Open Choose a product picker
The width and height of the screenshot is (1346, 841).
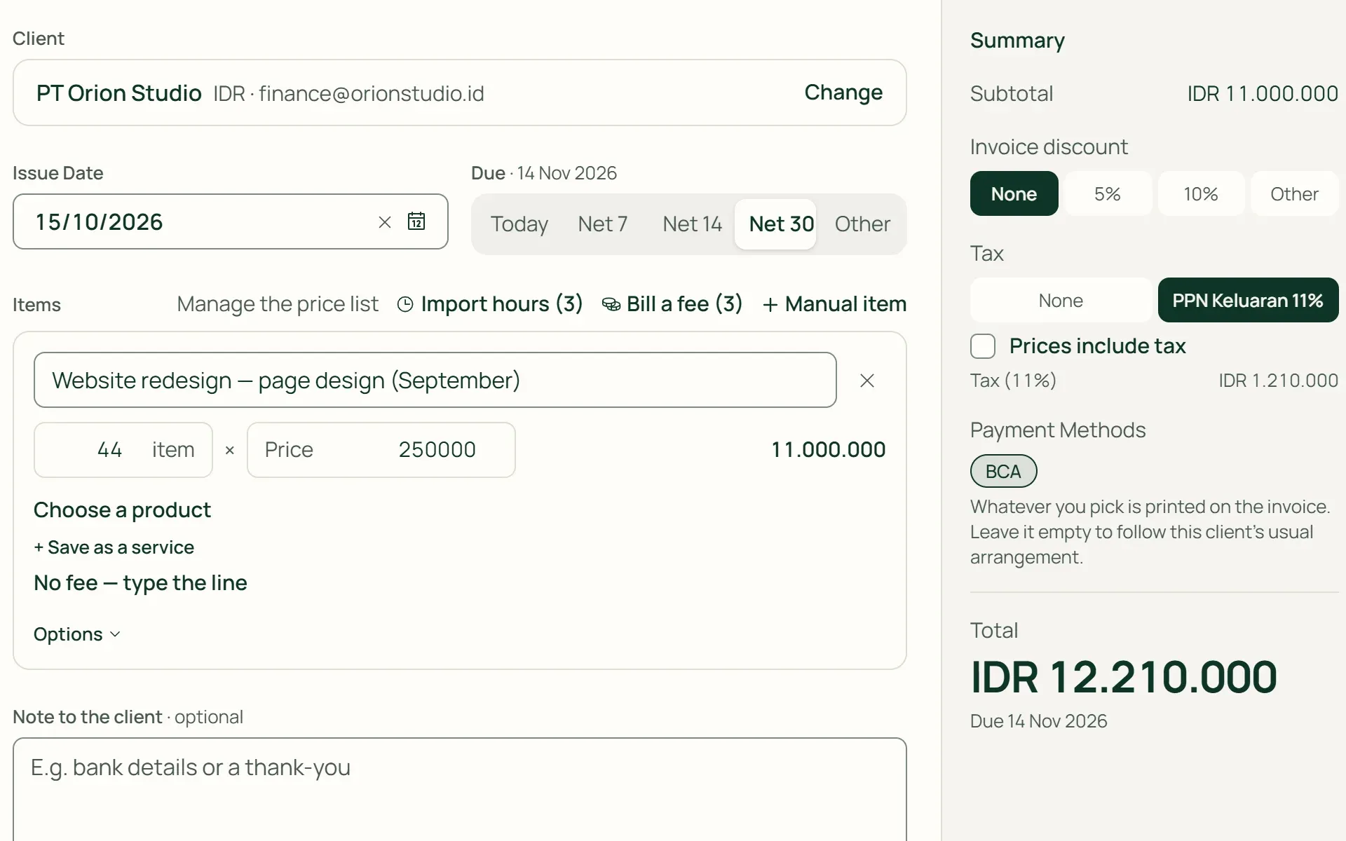click(x=122, y=510)
